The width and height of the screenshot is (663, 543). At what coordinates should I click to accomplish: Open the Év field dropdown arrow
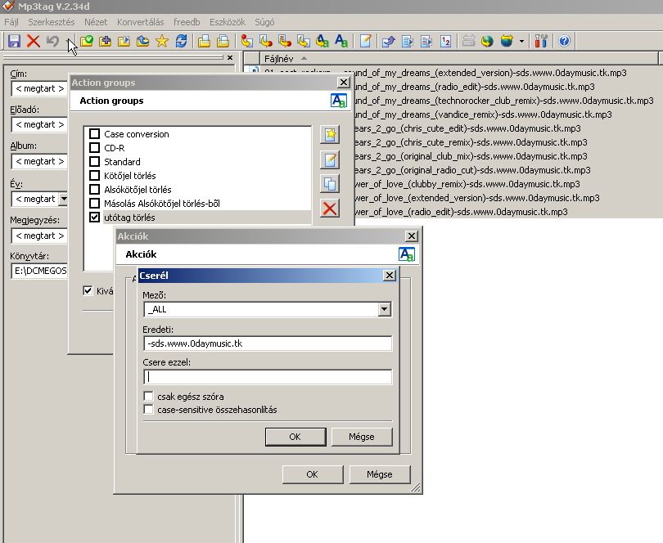pyautogui.click(x=64, y=199)
